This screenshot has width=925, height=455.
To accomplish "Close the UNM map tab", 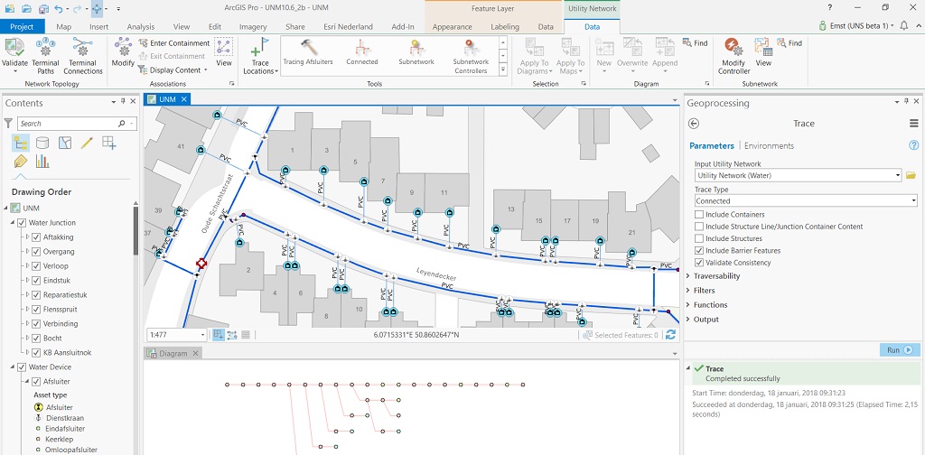I will click(183, 99).
